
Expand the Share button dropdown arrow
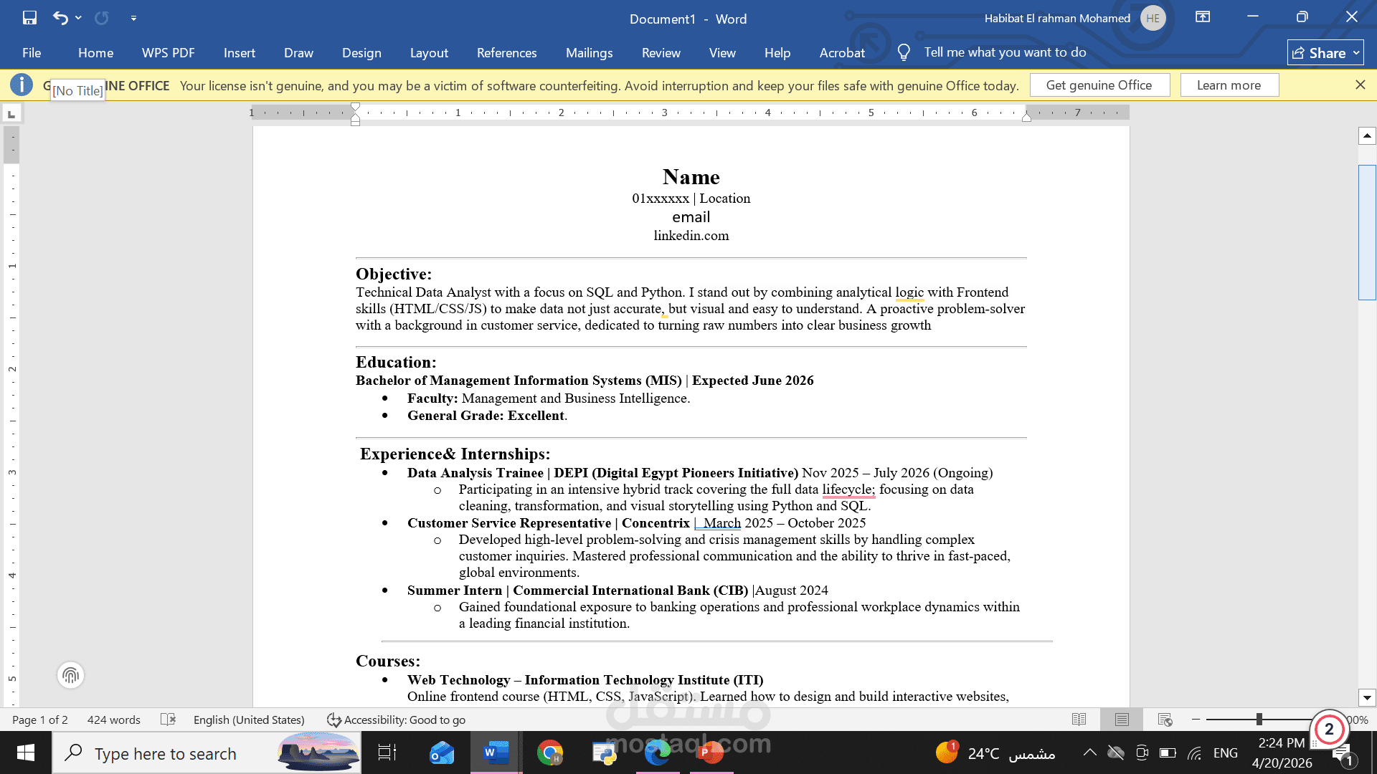(x=1356, y=53)
